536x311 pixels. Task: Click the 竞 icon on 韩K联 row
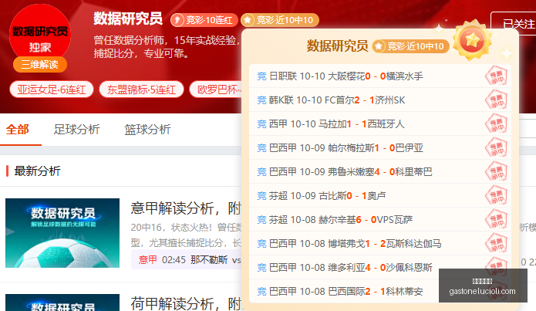click(262, 100)
